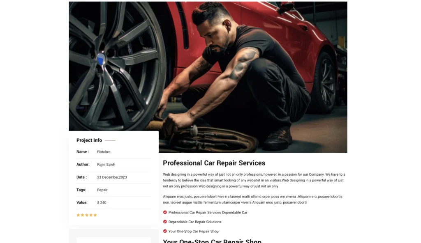Click check icon beside Professional Car Repair Services
The image size is (421, 243).
pyautogui.click(x=165, y=212)
